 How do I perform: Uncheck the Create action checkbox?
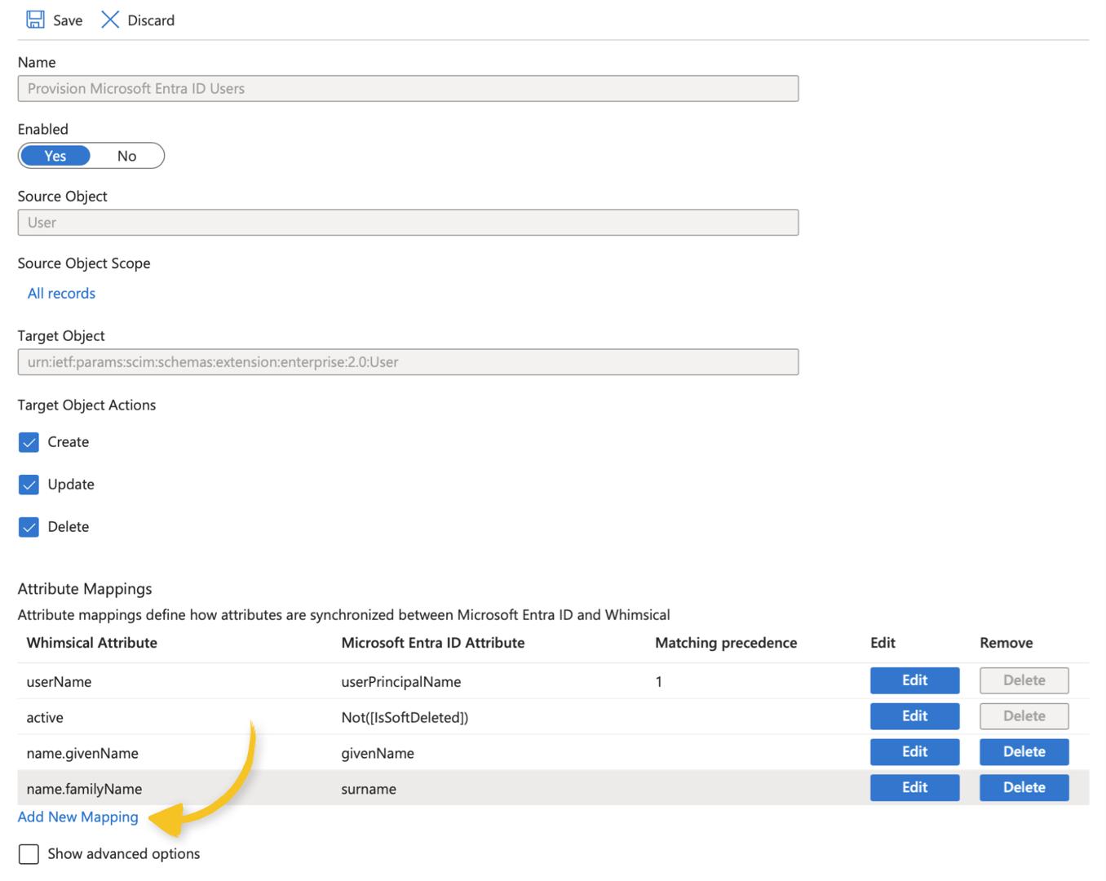click(x=29, y=442)
